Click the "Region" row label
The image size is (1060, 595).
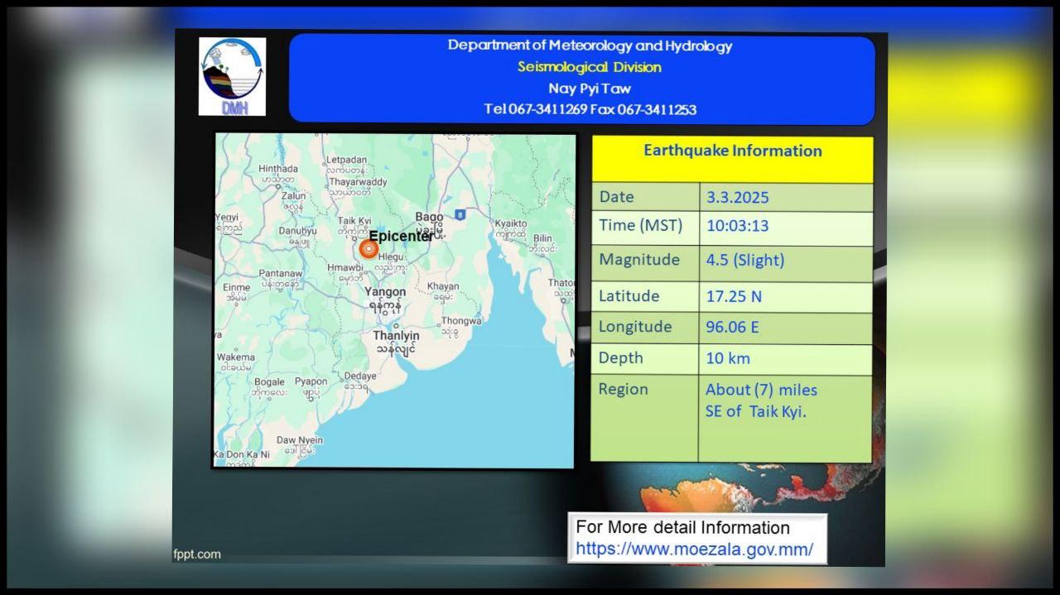pos(624,389)
